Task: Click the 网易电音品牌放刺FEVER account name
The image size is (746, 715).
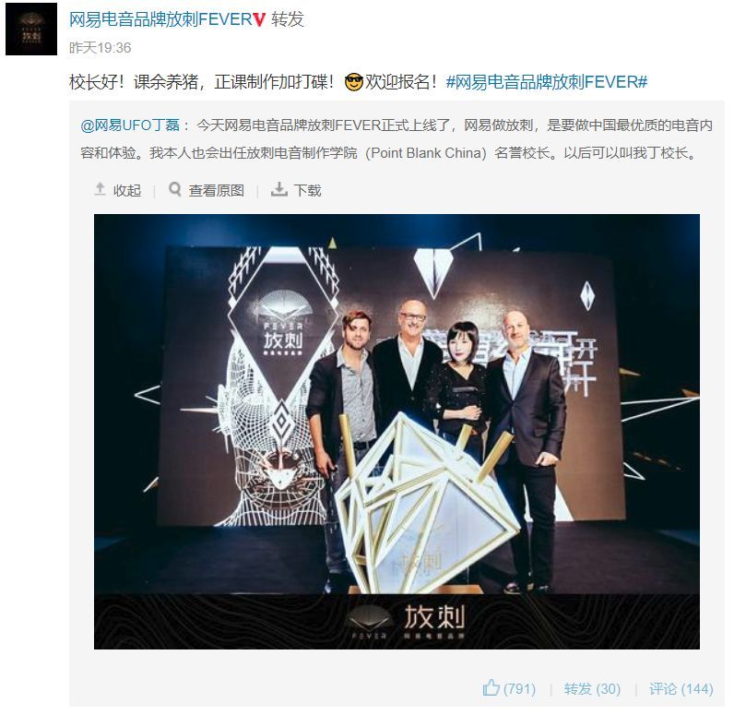Action: pos(160,19)
